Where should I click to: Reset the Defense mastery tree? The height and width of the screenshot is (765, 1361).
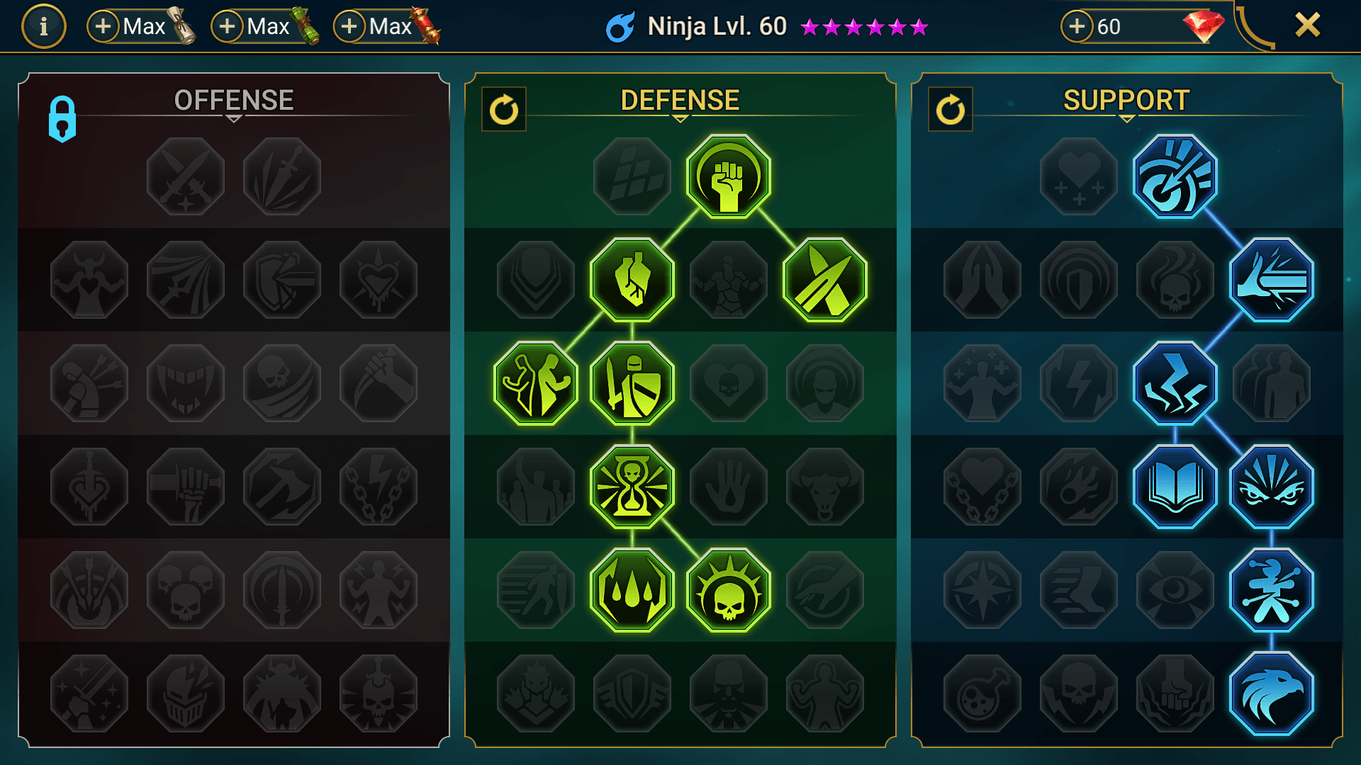coord(504,110)
